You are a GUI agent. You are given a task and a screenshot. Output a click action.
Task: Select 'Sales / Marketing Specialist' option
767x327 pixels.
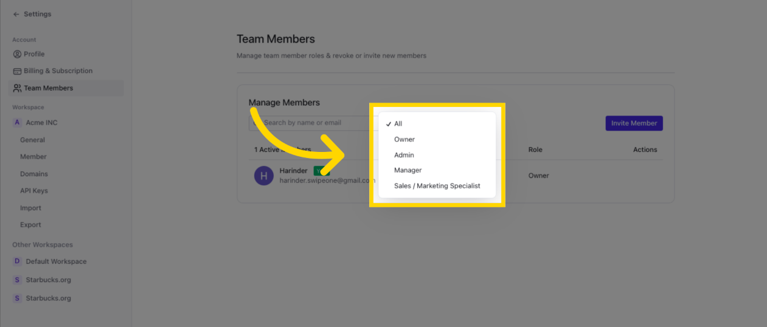pyautogui.click(x=437, y=186)
